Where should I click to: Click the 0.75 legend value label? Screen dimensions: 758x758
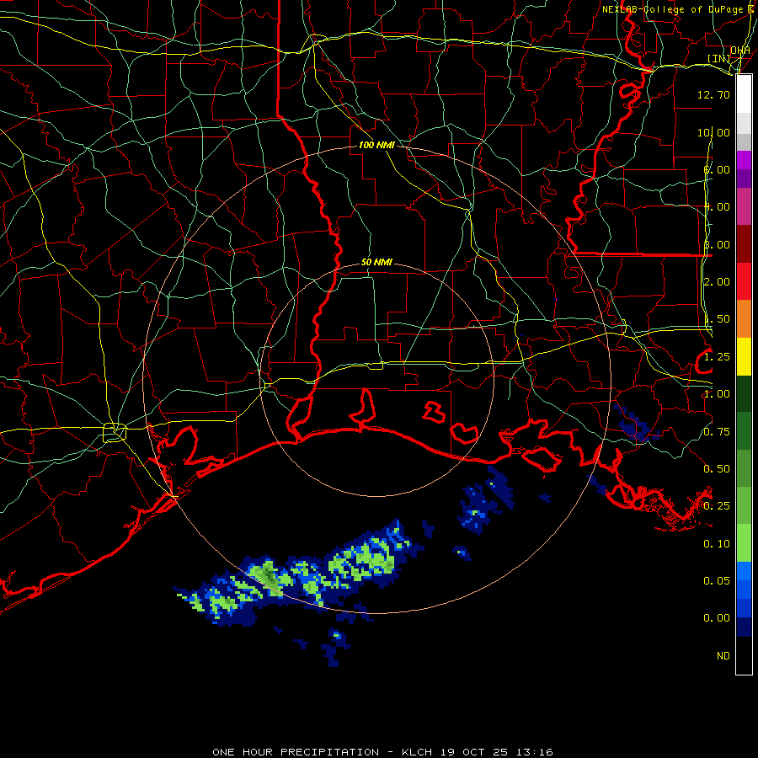point(717,431)
